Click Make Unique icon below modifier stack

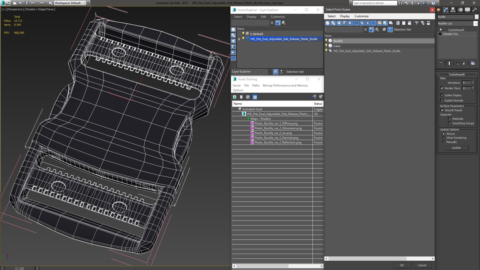click(458, 63)
